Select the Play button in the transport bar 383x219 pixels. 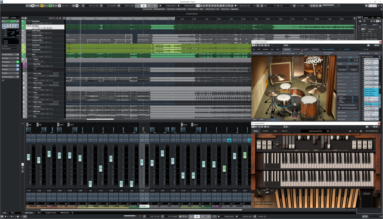pos(149,6)
